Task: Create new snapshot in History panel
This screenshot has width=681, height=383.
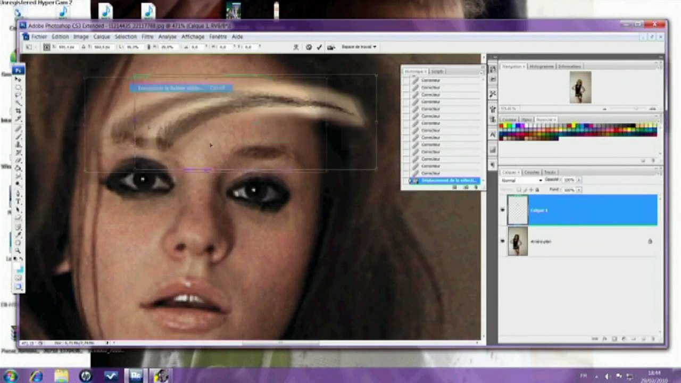Action: 466,187
